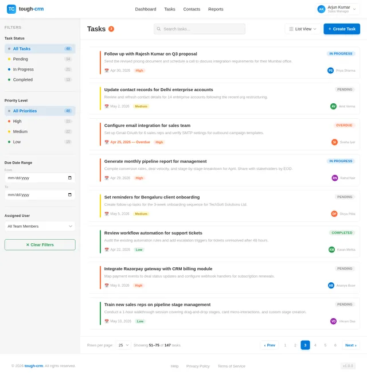Image resolution: width=367 pixels, height=378 pixels.
Task: Click the tough-crm footer link
Action: point(34,366)
